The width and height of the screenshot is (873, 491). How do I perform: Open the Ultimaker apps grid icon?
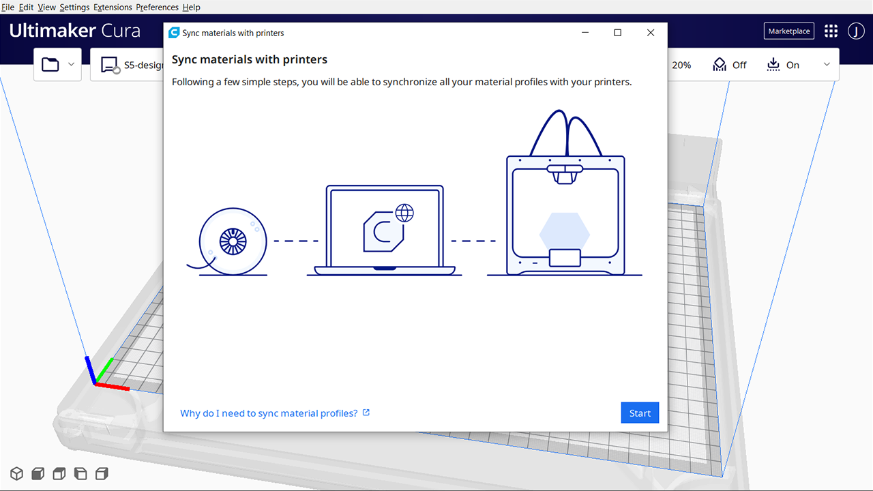(x=831, y=31)
